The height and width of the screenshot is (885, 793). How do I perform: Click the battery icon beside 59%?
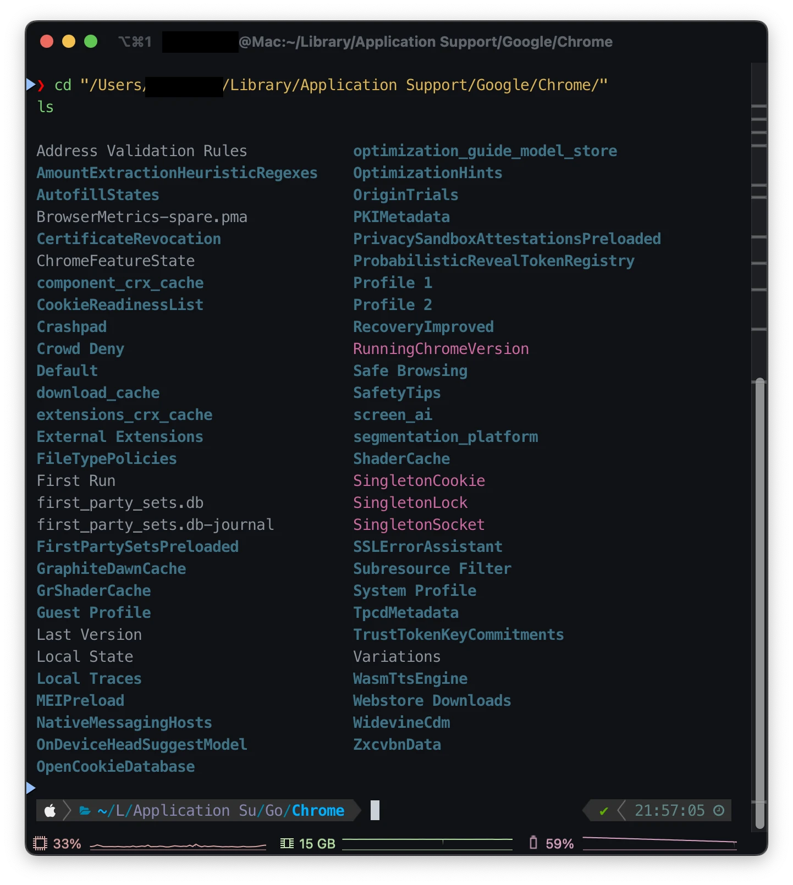pyautogui.click(x=533, y=843)
